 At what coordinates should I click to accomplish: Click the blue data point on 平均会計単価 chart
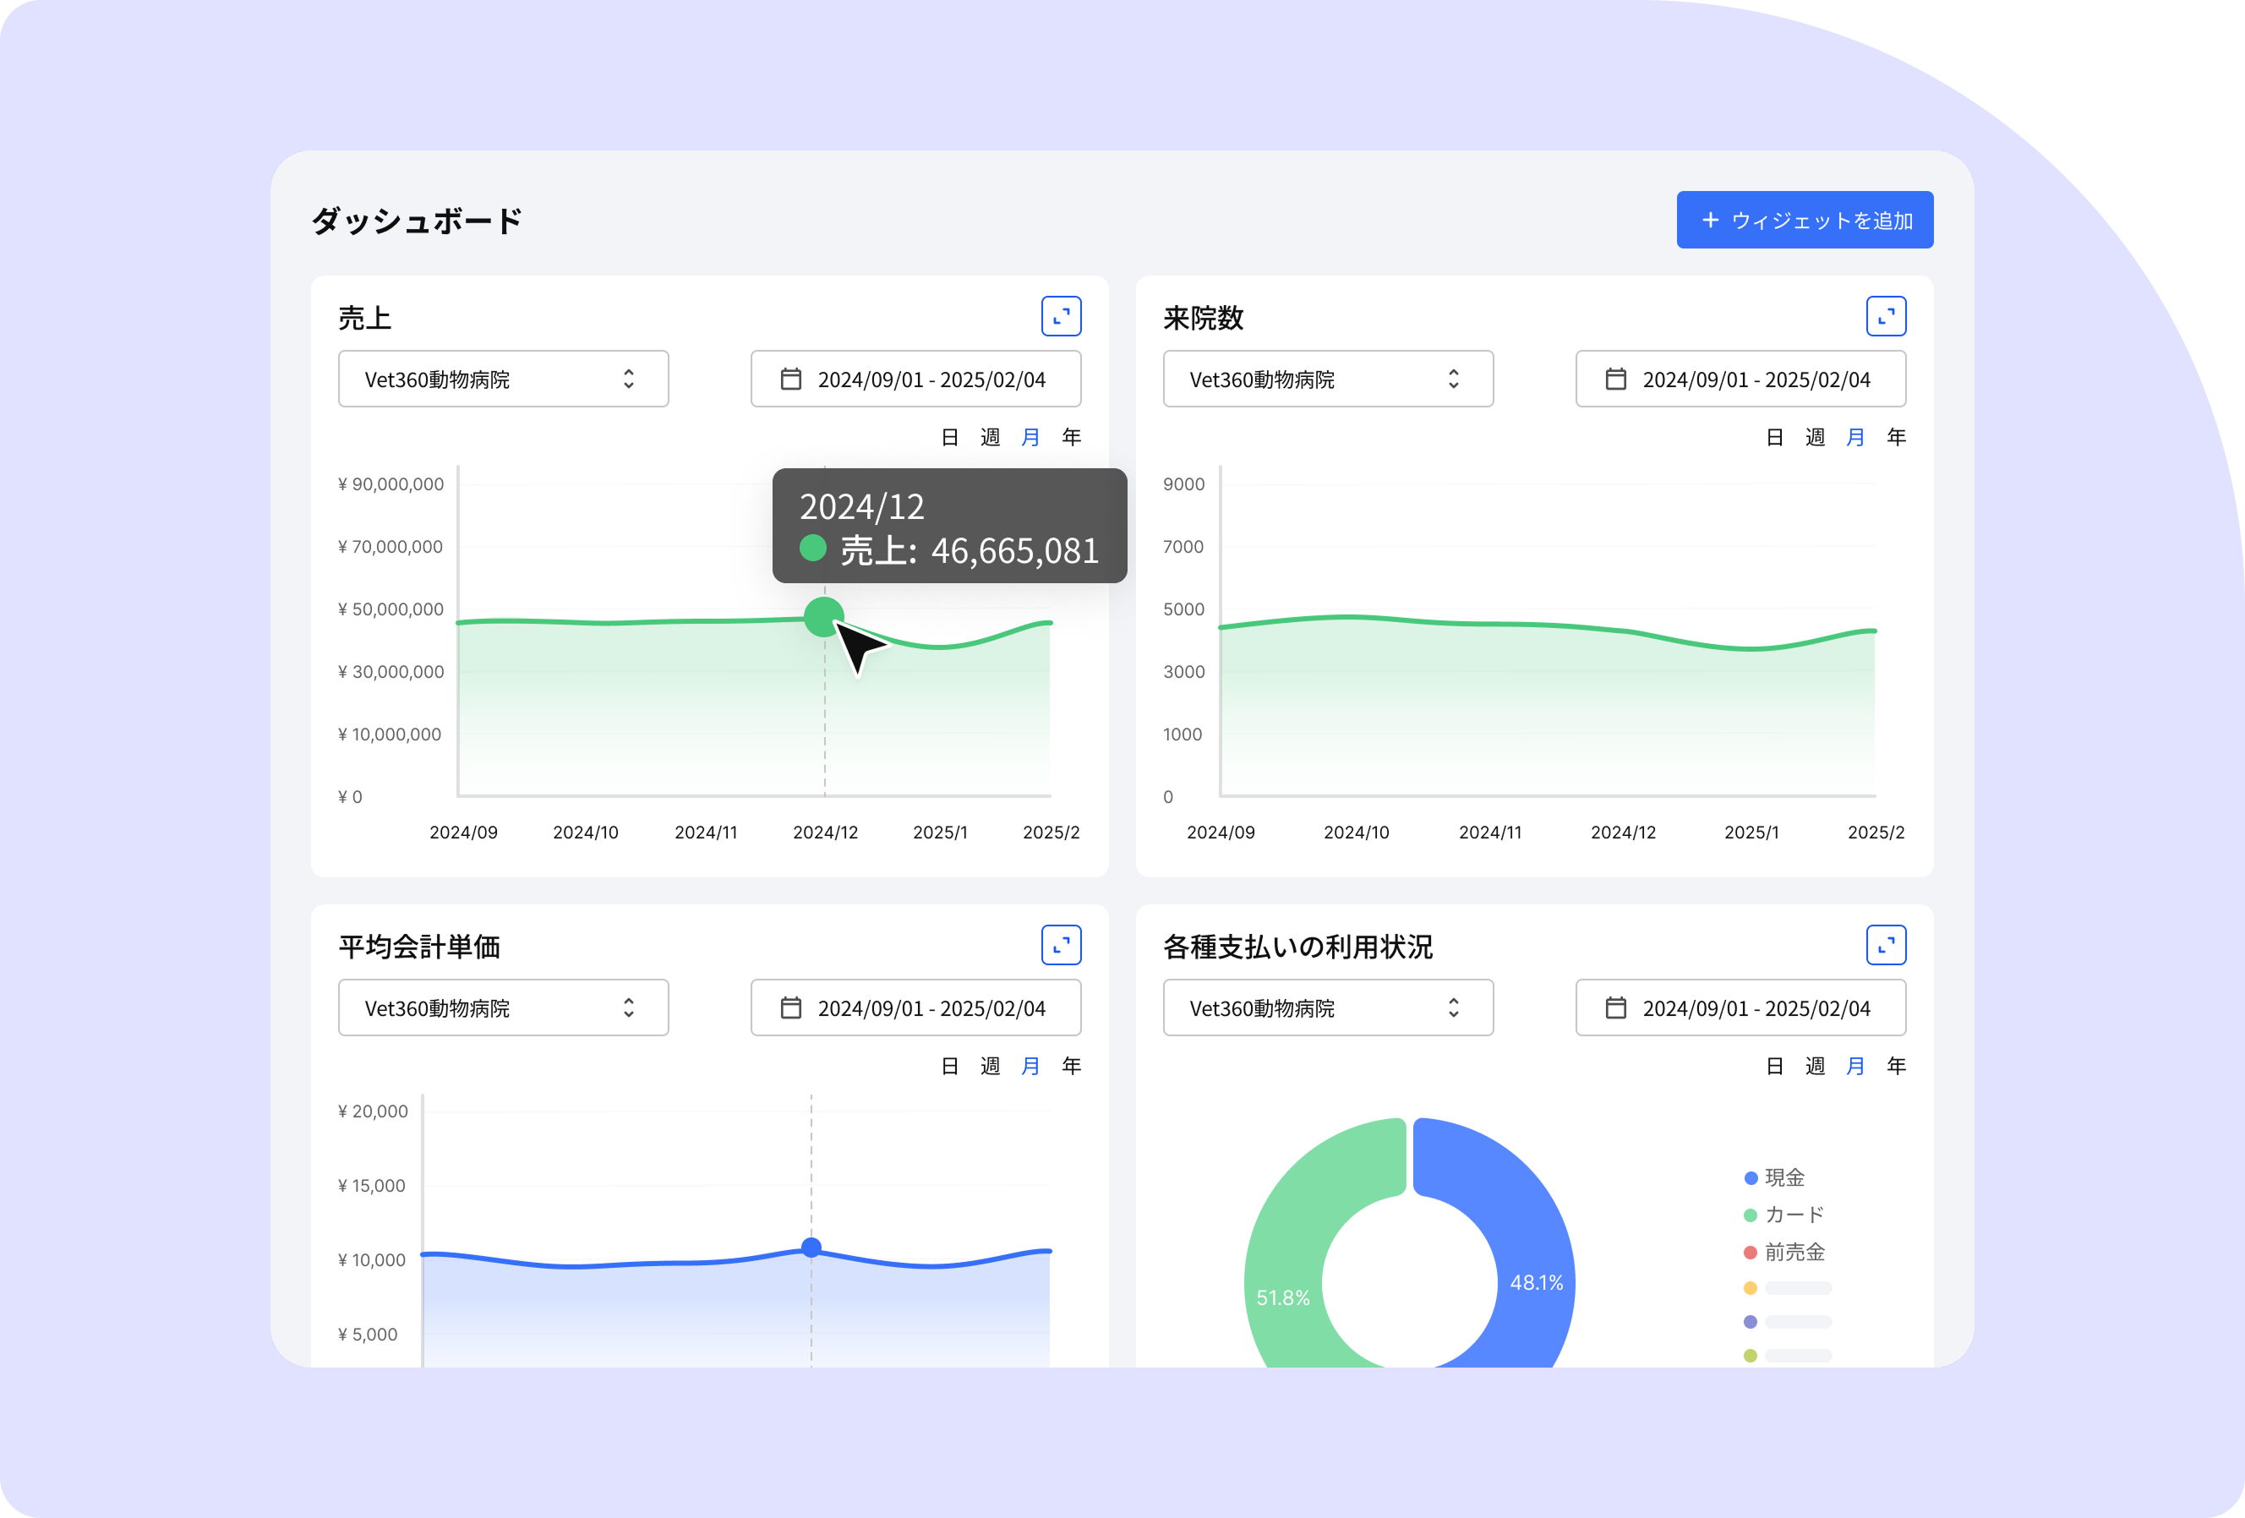point(811,1248)
